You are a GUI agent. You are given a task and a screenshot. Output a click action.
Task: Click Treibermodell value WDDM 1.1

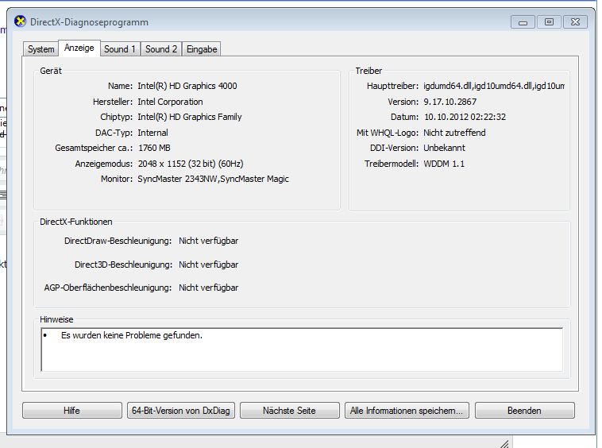tap(444, 164)
